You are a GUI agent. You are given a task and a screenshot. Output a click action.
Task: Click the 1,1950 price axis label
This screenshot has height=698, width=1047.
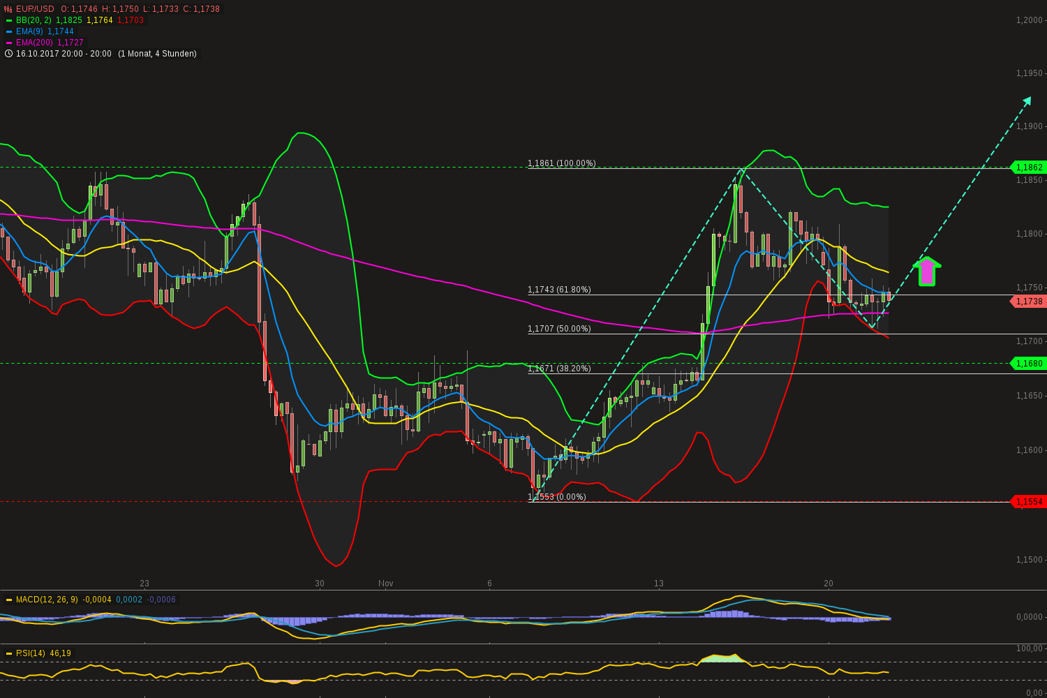pos(1030,73)
